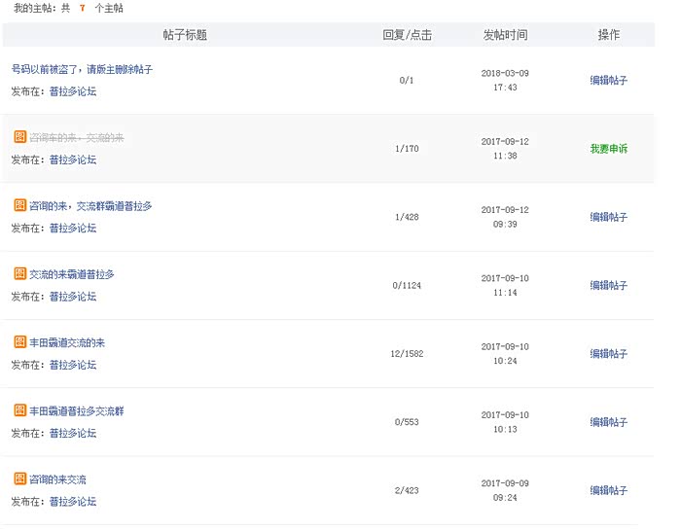
Task: Open the post 丰田霸道普拉多交流群
Action: pyautogui.click(x=77, y=411)
